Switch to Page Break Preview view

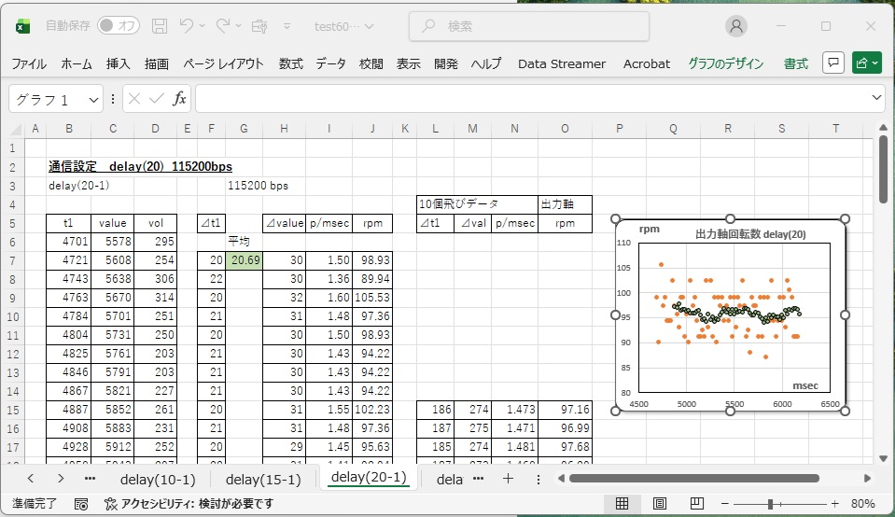[x=697, y=504]
